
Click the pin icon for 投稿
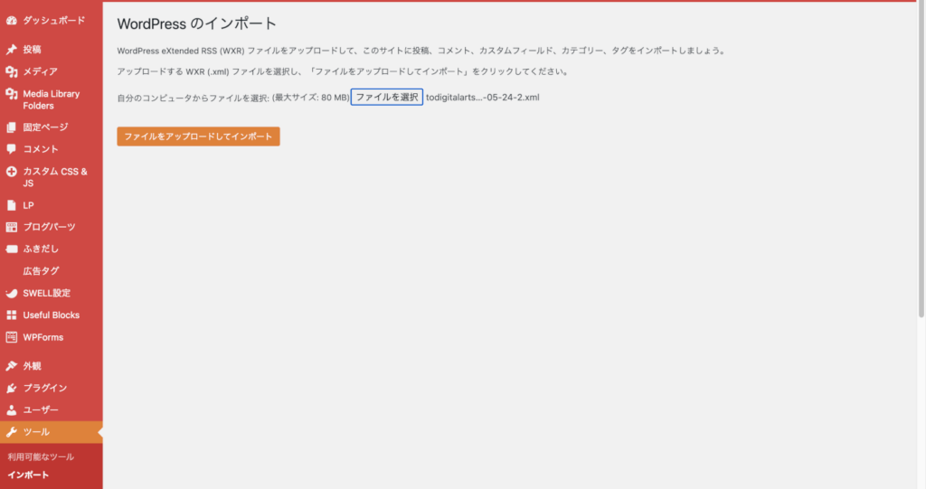pyautogui.click(x=11, y=50)
